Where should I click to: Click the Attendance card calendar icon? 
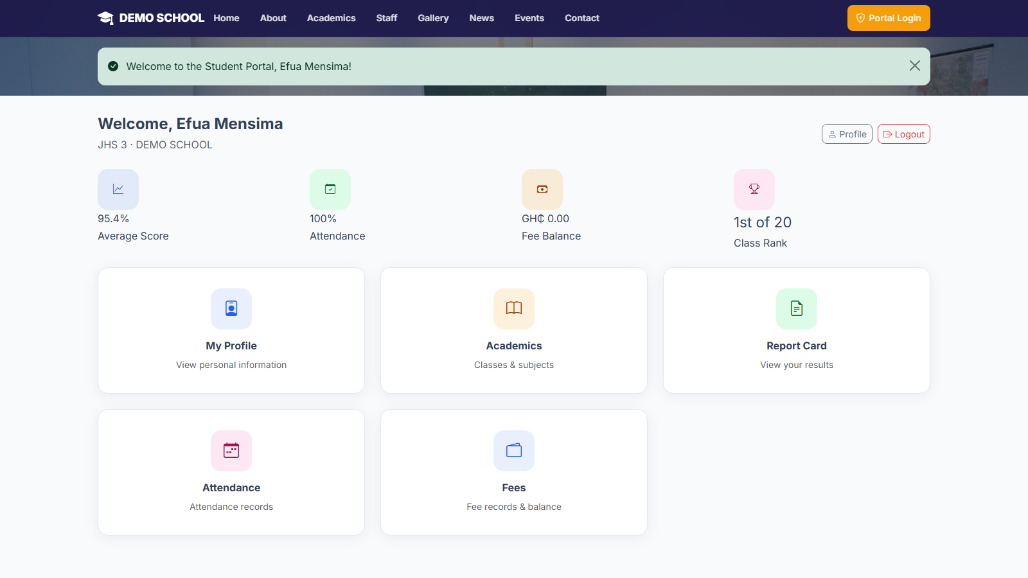pyautogui.click(x=231, y=450)
